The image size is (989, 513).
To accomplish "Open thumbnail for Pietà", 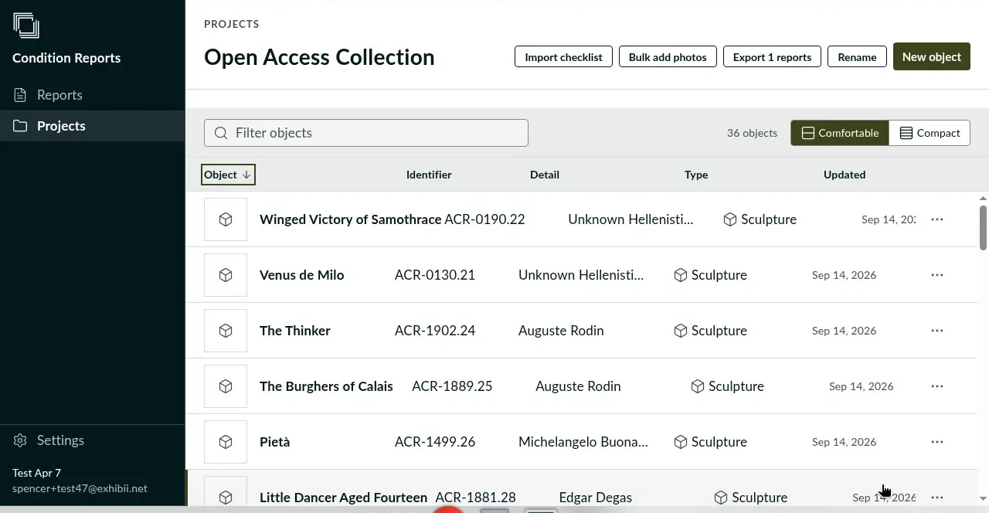I will (x=226, y=442).
